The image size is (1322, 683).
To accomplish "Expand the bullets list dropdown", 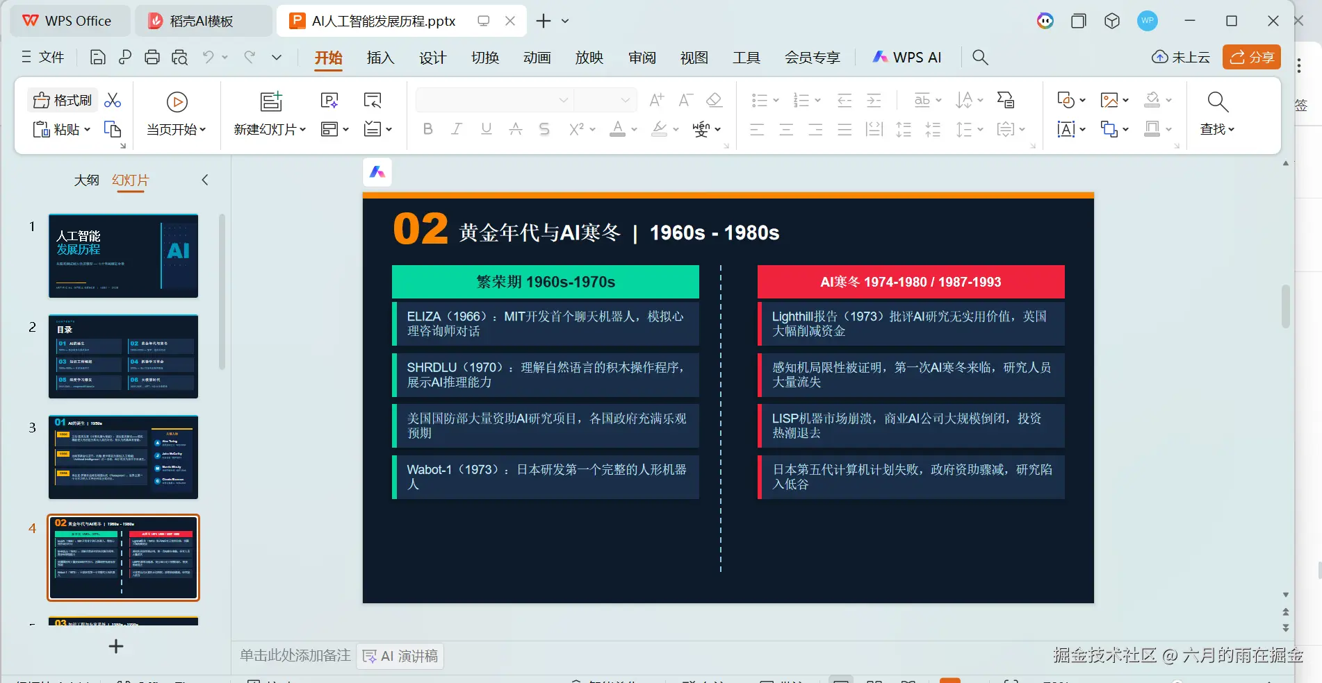I will tap(776, 101).
